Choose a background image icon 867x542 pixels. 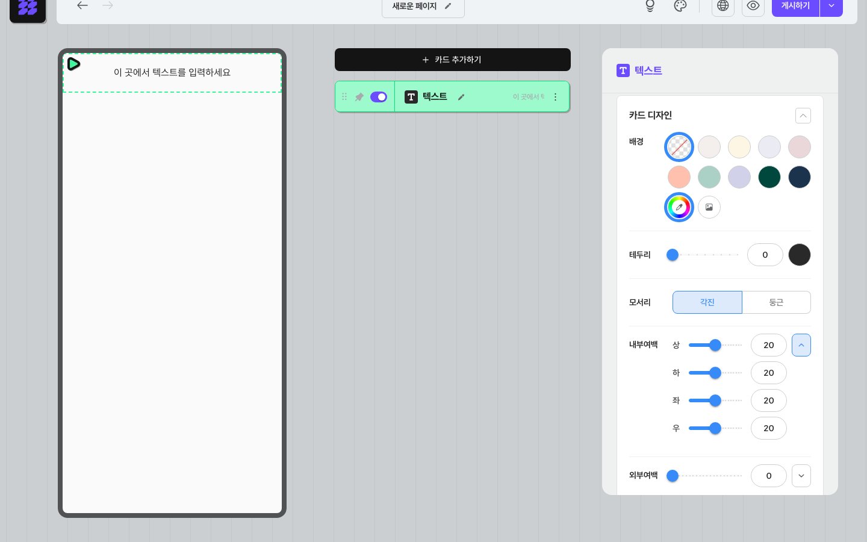[709, 207]
